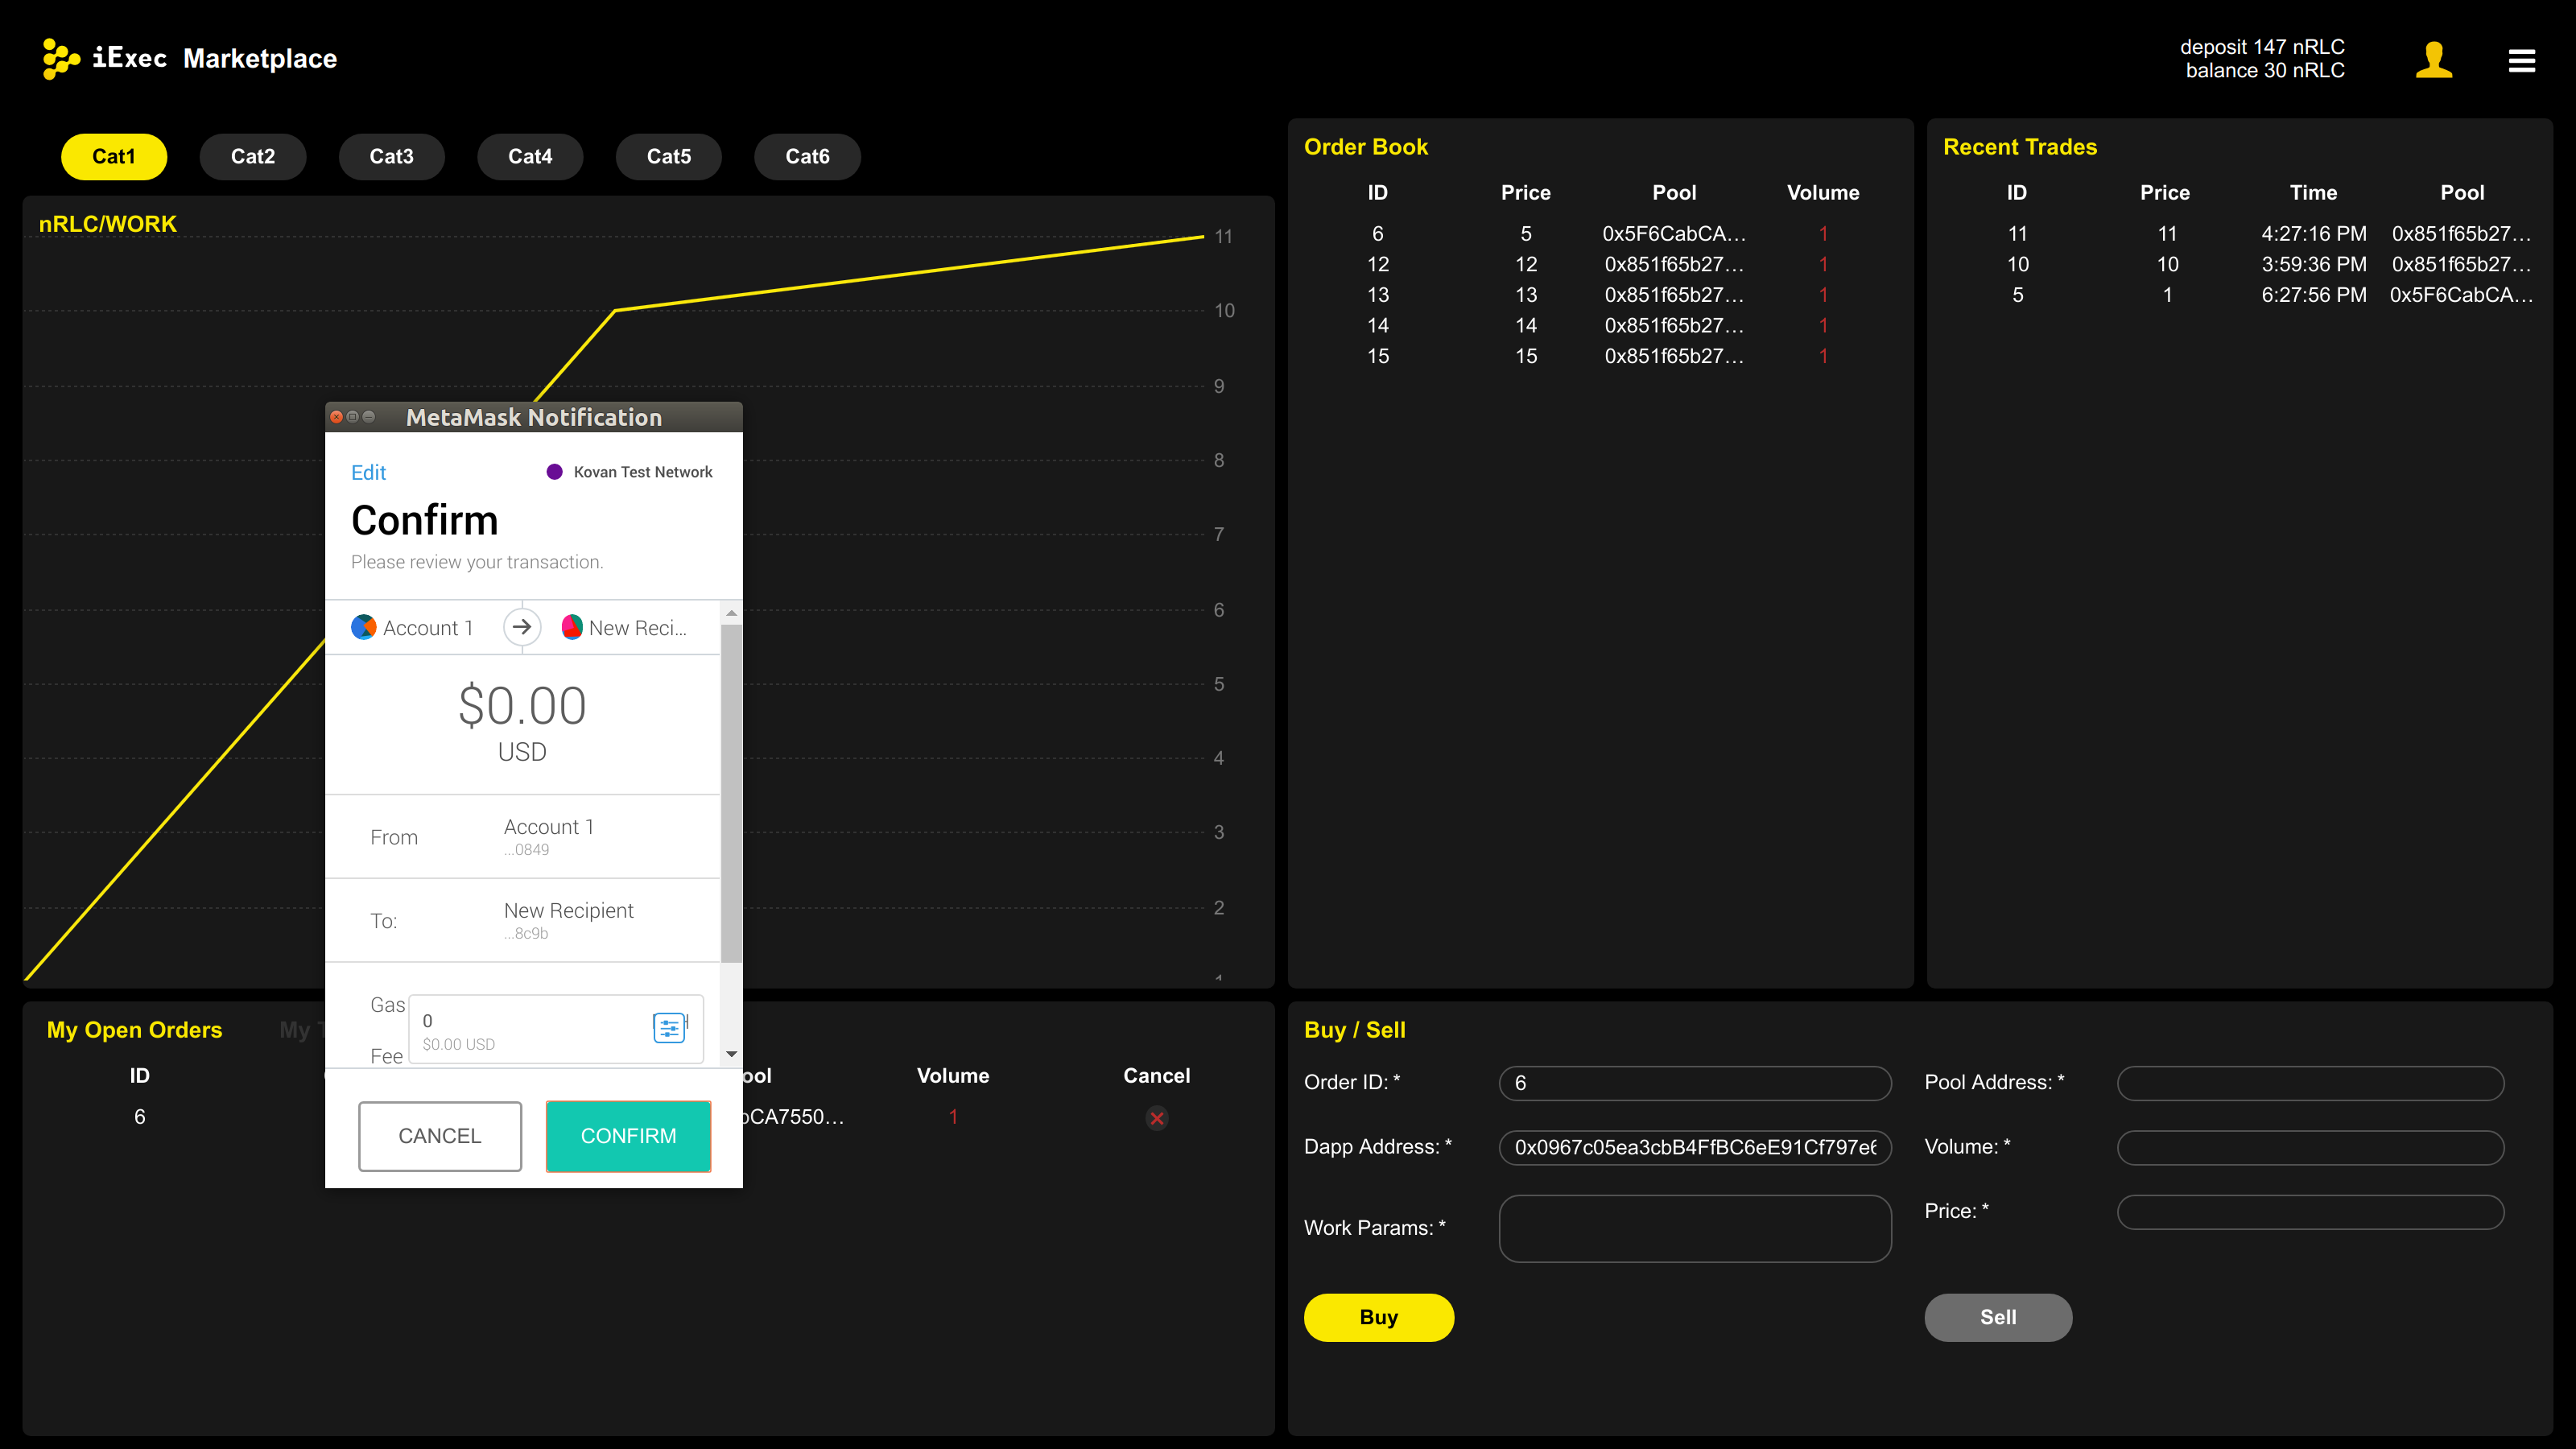The width and height of the screenshot is (2576, 1449).
Task: Click the arrow icon between accounts
Action: [x=521, y=627]
